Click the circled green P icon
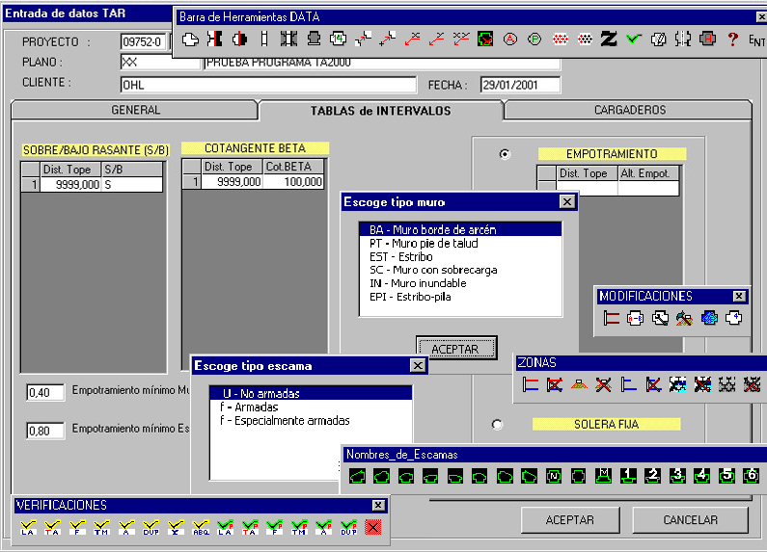767x552 pixels. pos(534,39)
